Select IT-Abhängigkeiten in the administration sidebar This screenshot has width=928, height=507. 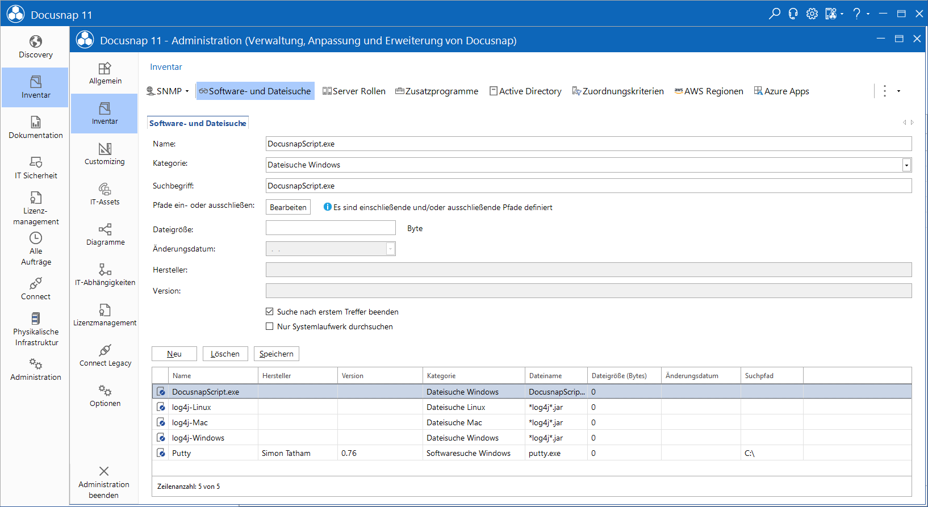pos(104,275)
